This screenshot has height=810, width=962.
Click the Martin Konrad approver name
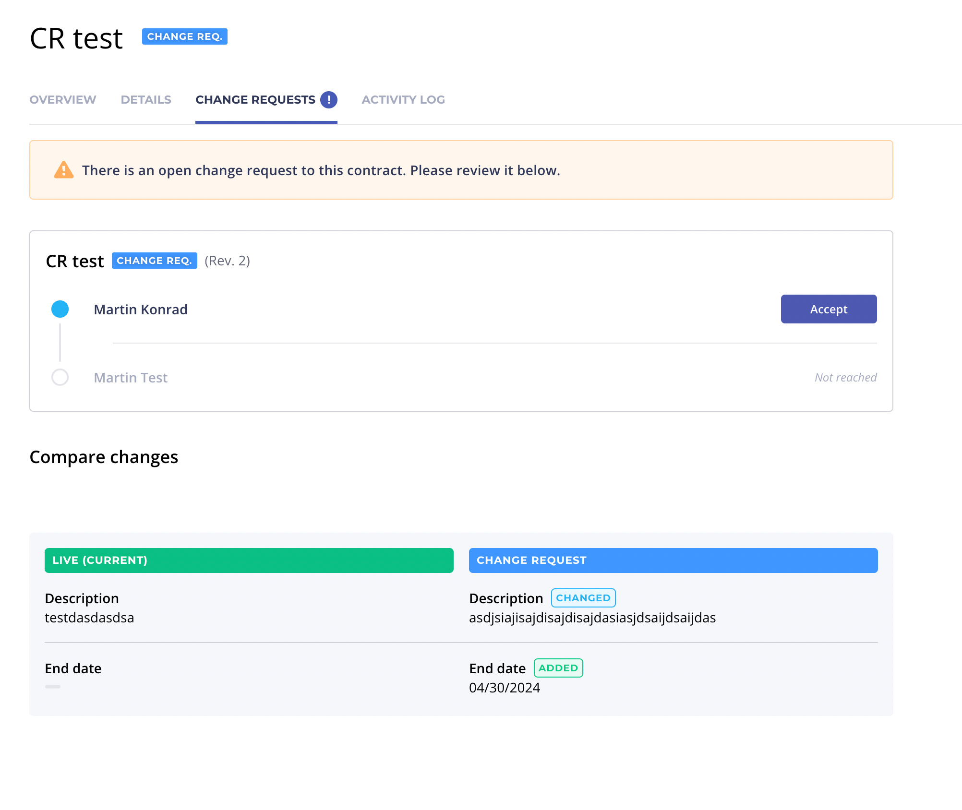[141, 310]
